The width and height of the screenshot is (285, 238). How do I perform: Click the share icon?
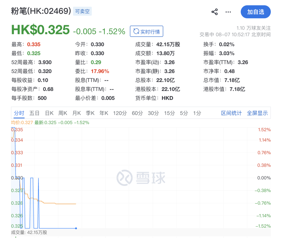coord(215,12)
